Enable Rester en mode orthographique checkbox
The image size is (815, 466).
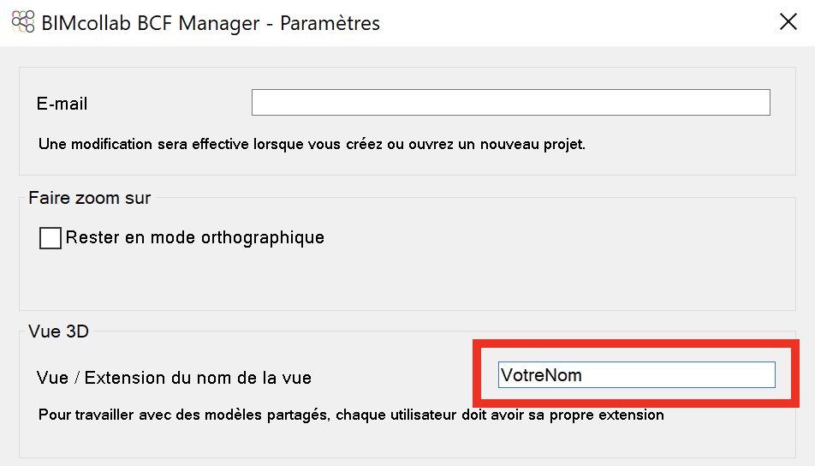click(x=51, y=238)
